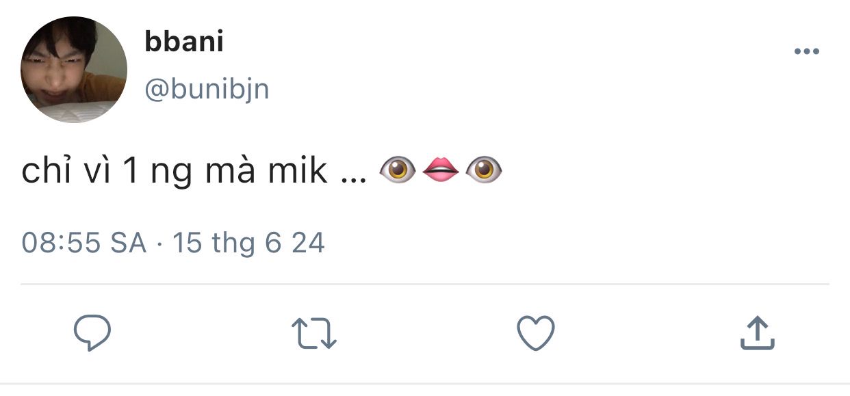Click the "SA" marker in the timestamp
Viewport: 850px width, 396px height.
coord(129,243)
